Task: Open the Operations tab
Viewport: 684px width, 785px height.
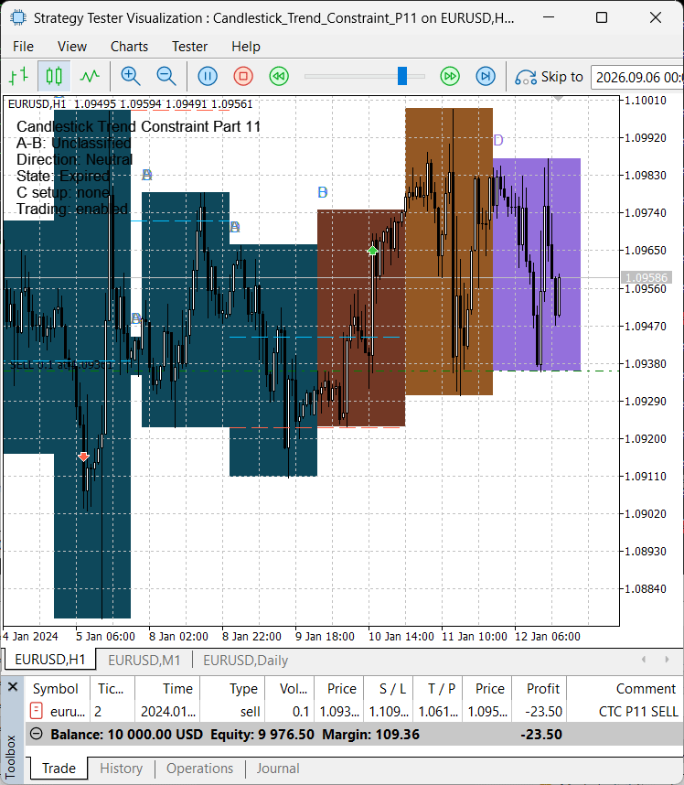Action: tap(199, 768)
